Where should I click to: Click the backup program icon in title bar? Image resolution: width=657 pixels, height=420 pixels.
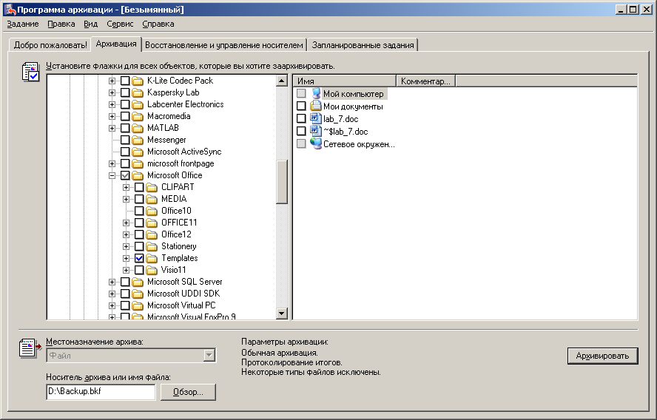pos(9,9)
